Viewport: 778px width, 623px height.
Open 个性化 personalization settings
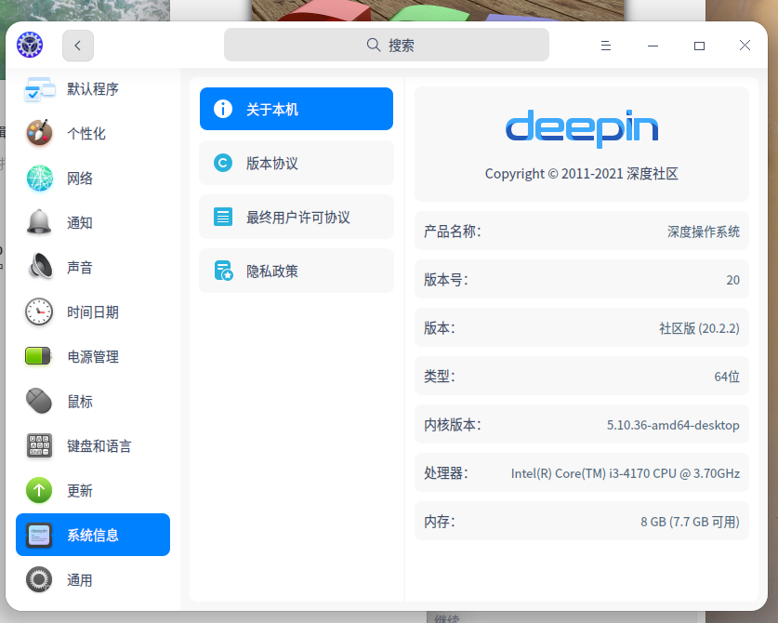pos(93,134)
